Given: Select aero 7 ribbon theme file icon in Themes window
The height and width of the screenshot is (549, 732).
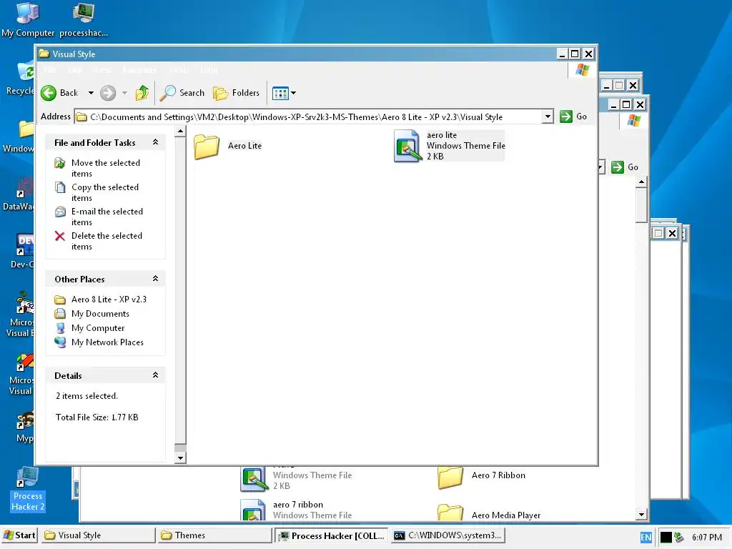Looking at the screenshot, I should [252, 510].
